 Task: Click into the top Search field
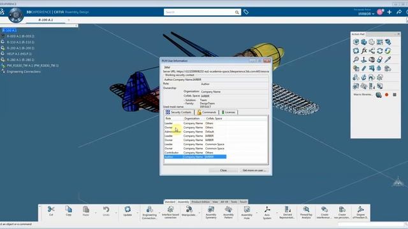(x=199, y=12)
